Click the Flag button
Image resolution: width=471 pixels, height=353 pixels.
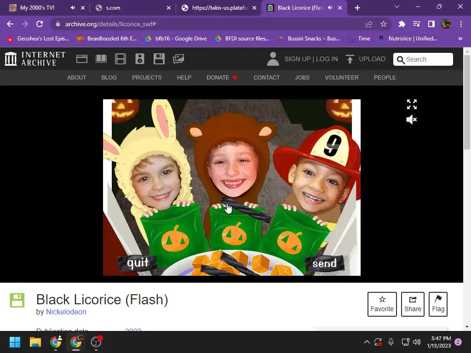point(438,304)
